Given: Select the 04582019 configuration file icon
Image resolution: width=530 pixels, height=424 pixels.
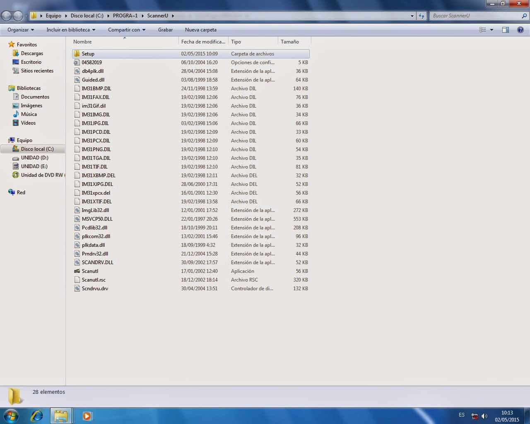Looking at the screenshot, I should click(77, 63).
